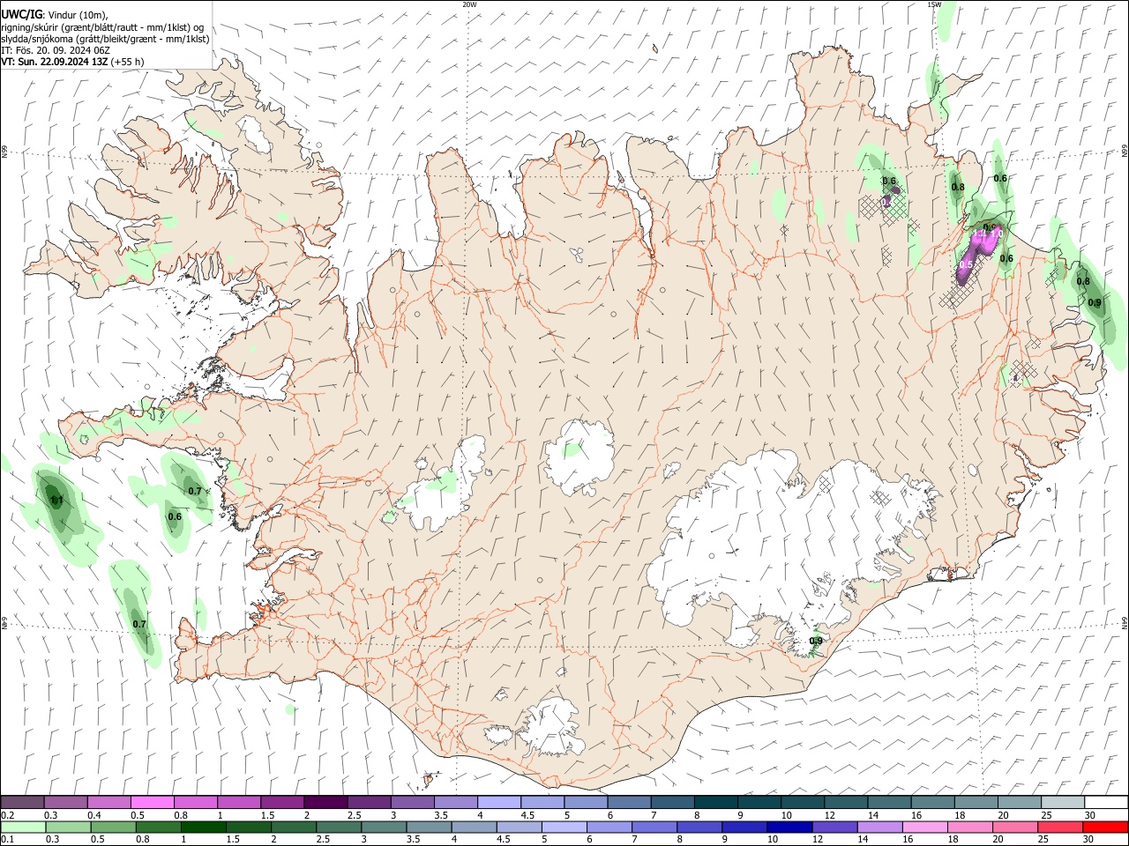Click the 'VT: Sun. 22.09.2024 13Z (+55 h)' line
The width and height of the screenshot is (1129, 846).
pos(72,62)
